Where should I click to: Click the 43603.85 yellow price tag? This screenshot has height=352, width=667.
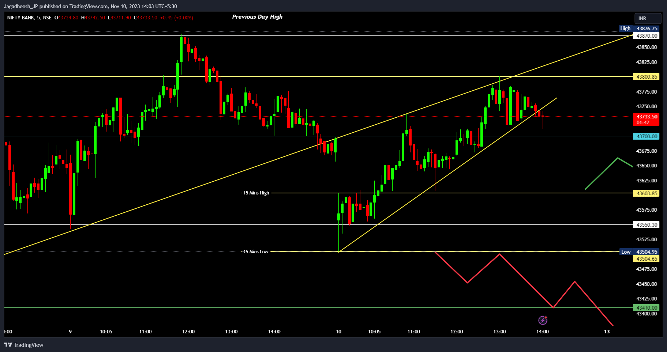coord(646,193)
